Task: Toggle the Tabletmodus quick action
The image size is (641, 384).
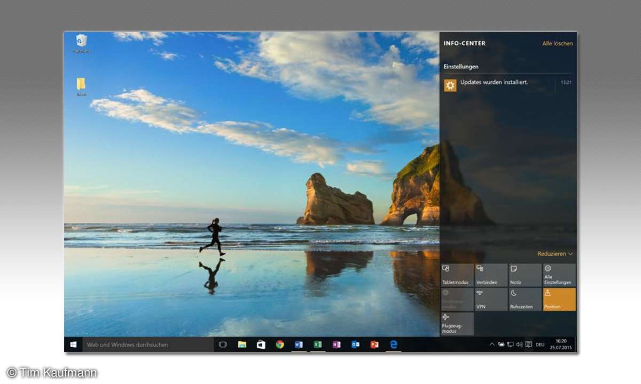Action: click(457, 275)
